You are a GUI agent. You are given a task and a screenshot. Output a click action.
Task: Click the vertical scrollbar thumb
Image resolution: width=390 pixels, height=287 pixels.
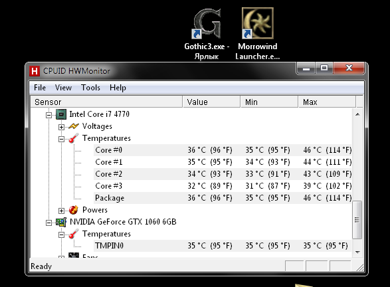pos(357,220)
